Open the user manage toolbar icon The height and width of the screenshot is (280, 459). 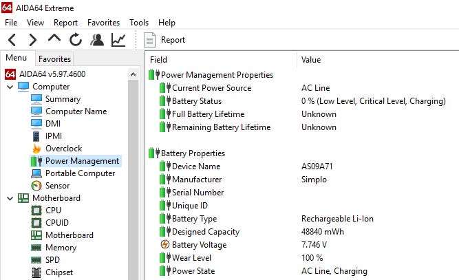click(97, 40)
